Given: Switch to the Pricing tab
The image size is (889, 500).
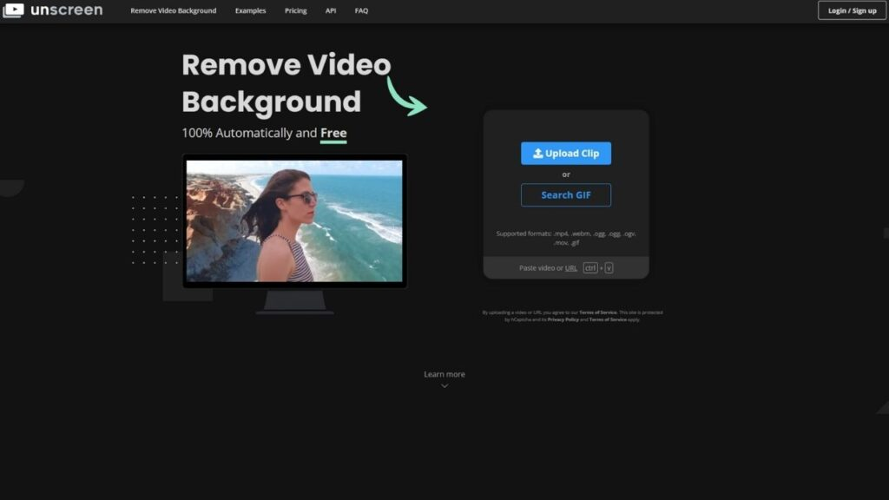Looking at the screenshot, I should click(x=295, y=10).
